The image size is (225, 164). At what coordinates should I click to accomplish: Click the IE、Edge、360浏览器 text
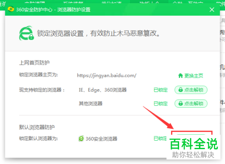point(103,90)
